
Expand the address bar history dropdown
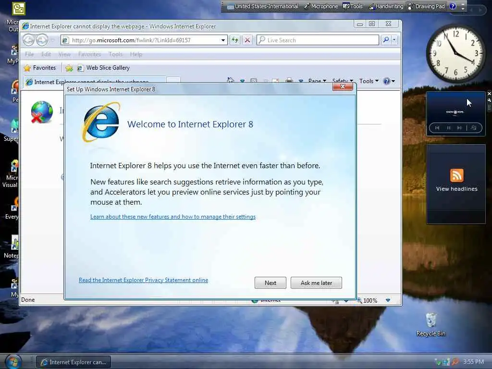(223, 40)
